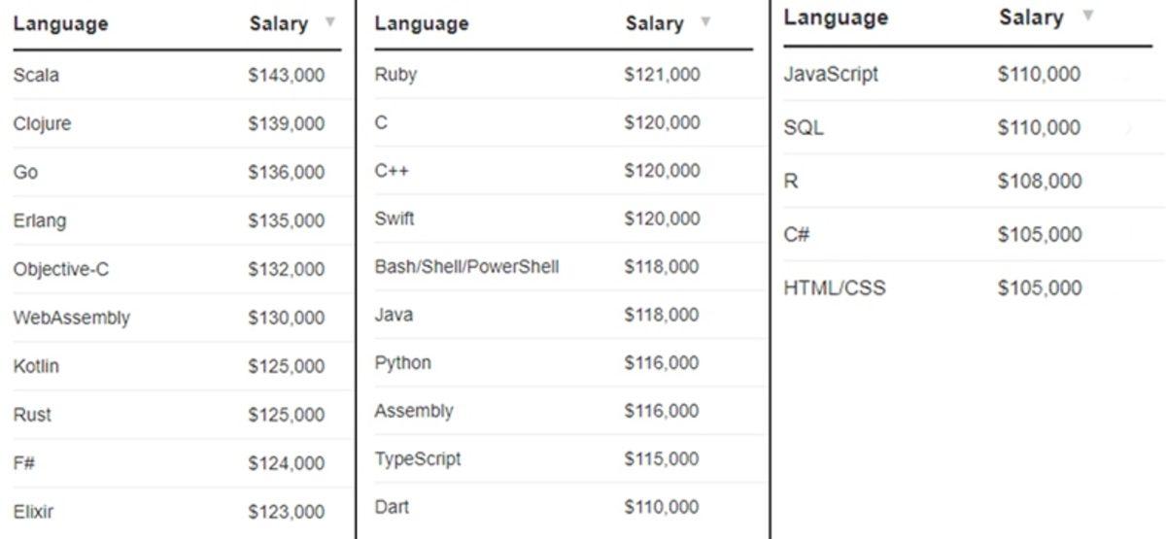This screenshot has width=1166, height=539.
Task: Select the Language header above Scala
Action: 60,24
